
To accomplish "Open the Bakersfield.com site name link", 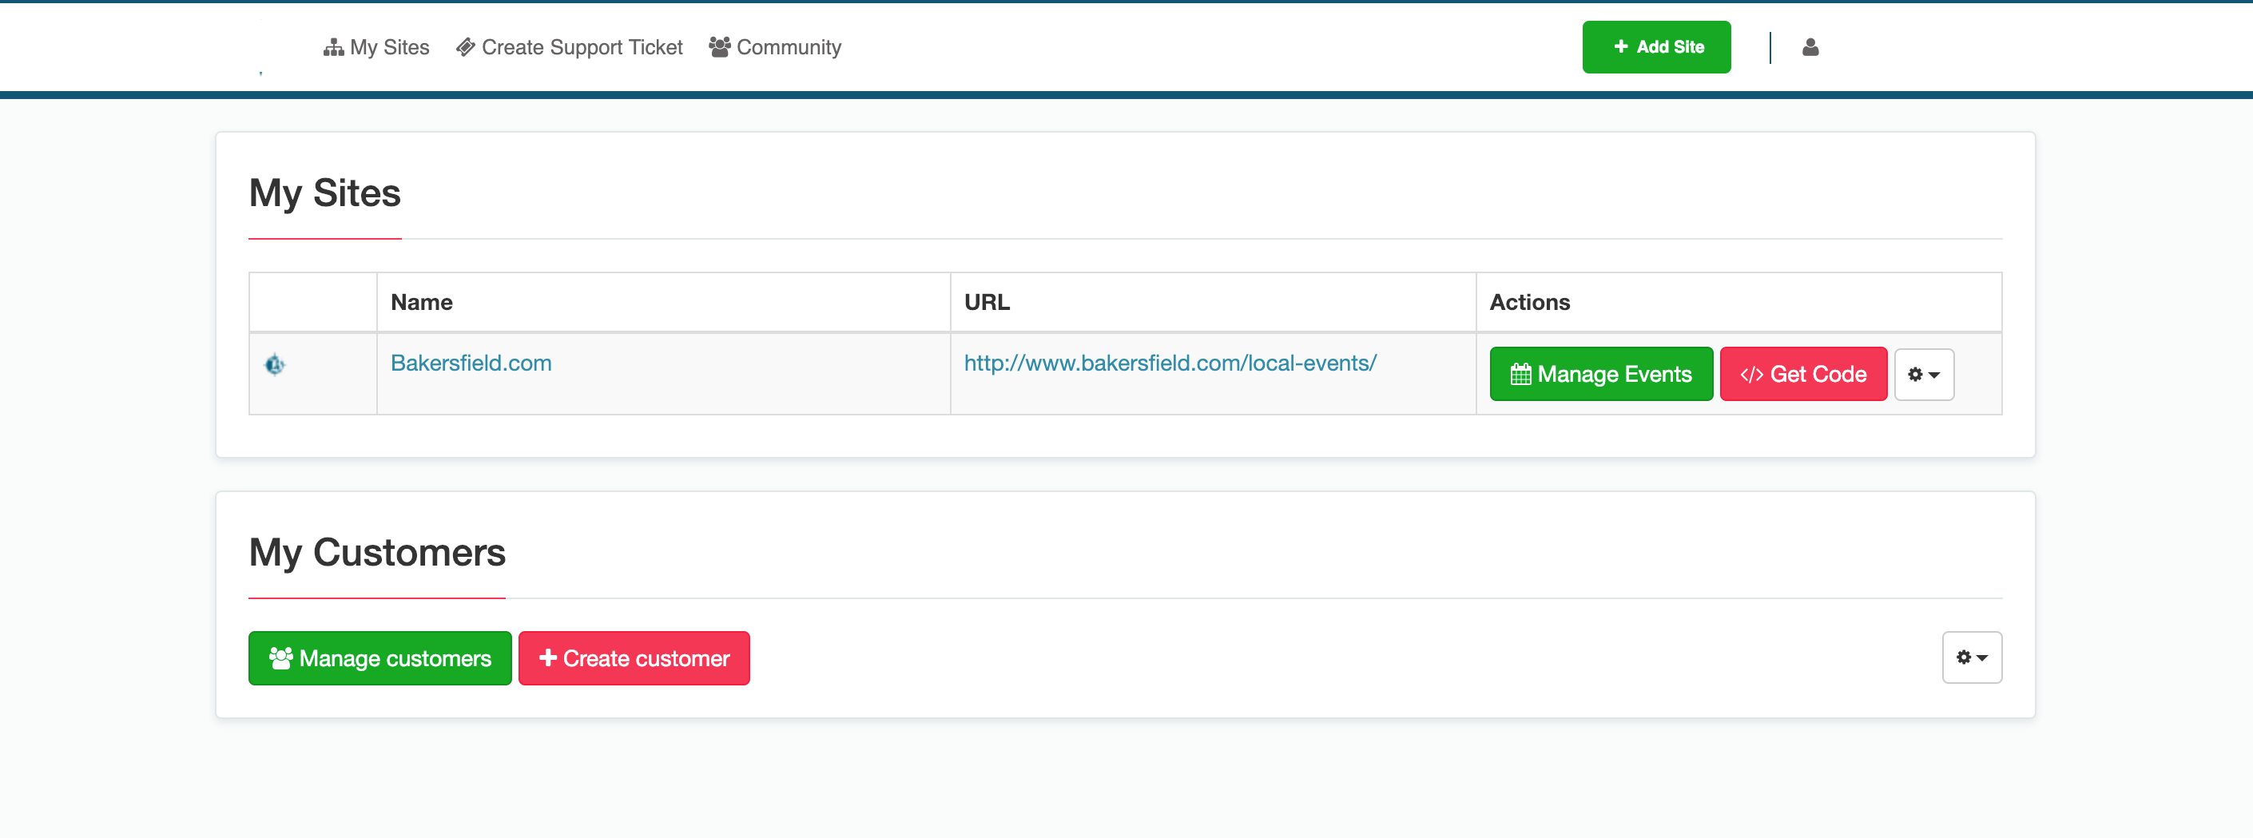I will (x=471, y=363).
